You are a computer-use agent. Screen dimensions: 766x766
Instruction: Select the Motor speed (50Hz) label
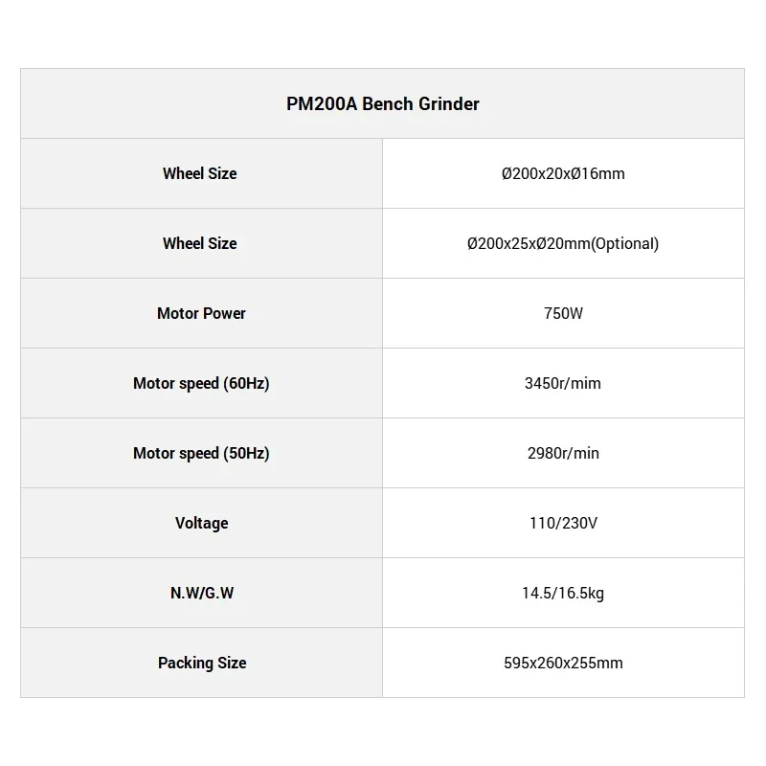(201, 453)
